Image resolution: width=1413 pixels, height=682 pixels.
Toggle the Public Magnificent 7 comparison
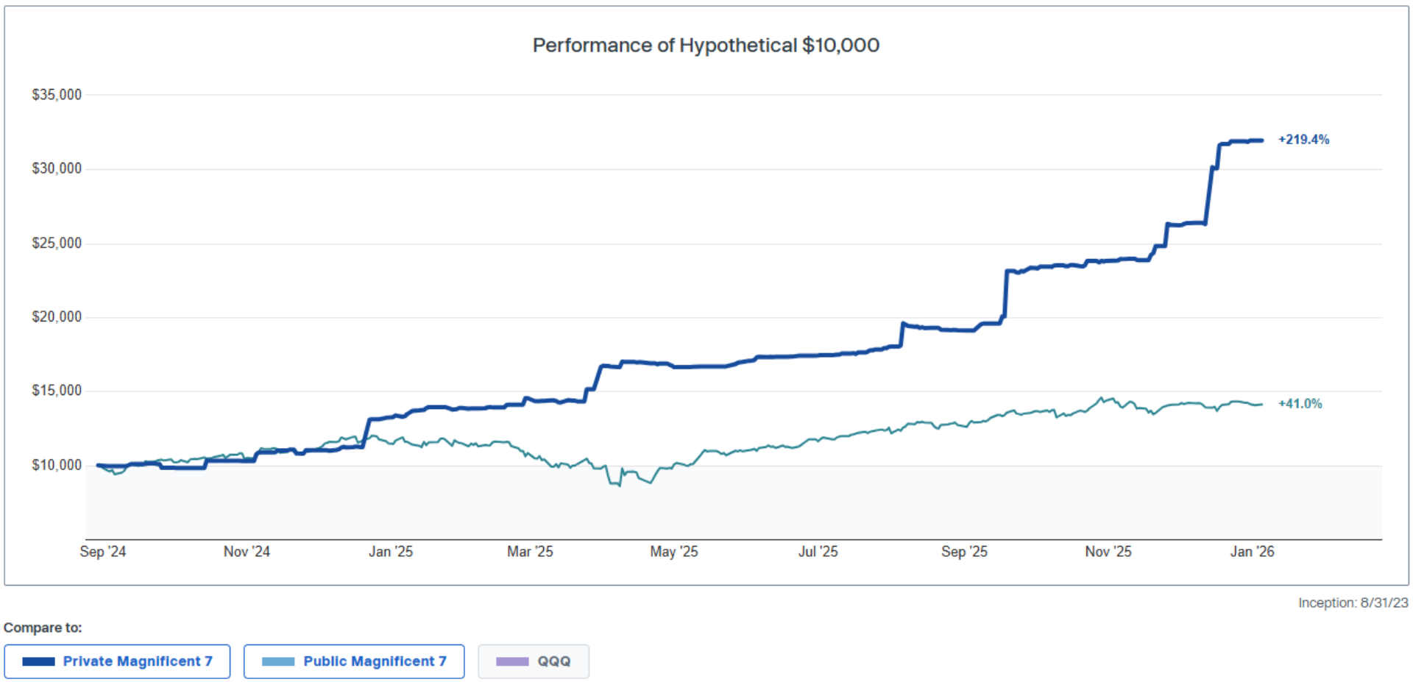pos(354,661)
